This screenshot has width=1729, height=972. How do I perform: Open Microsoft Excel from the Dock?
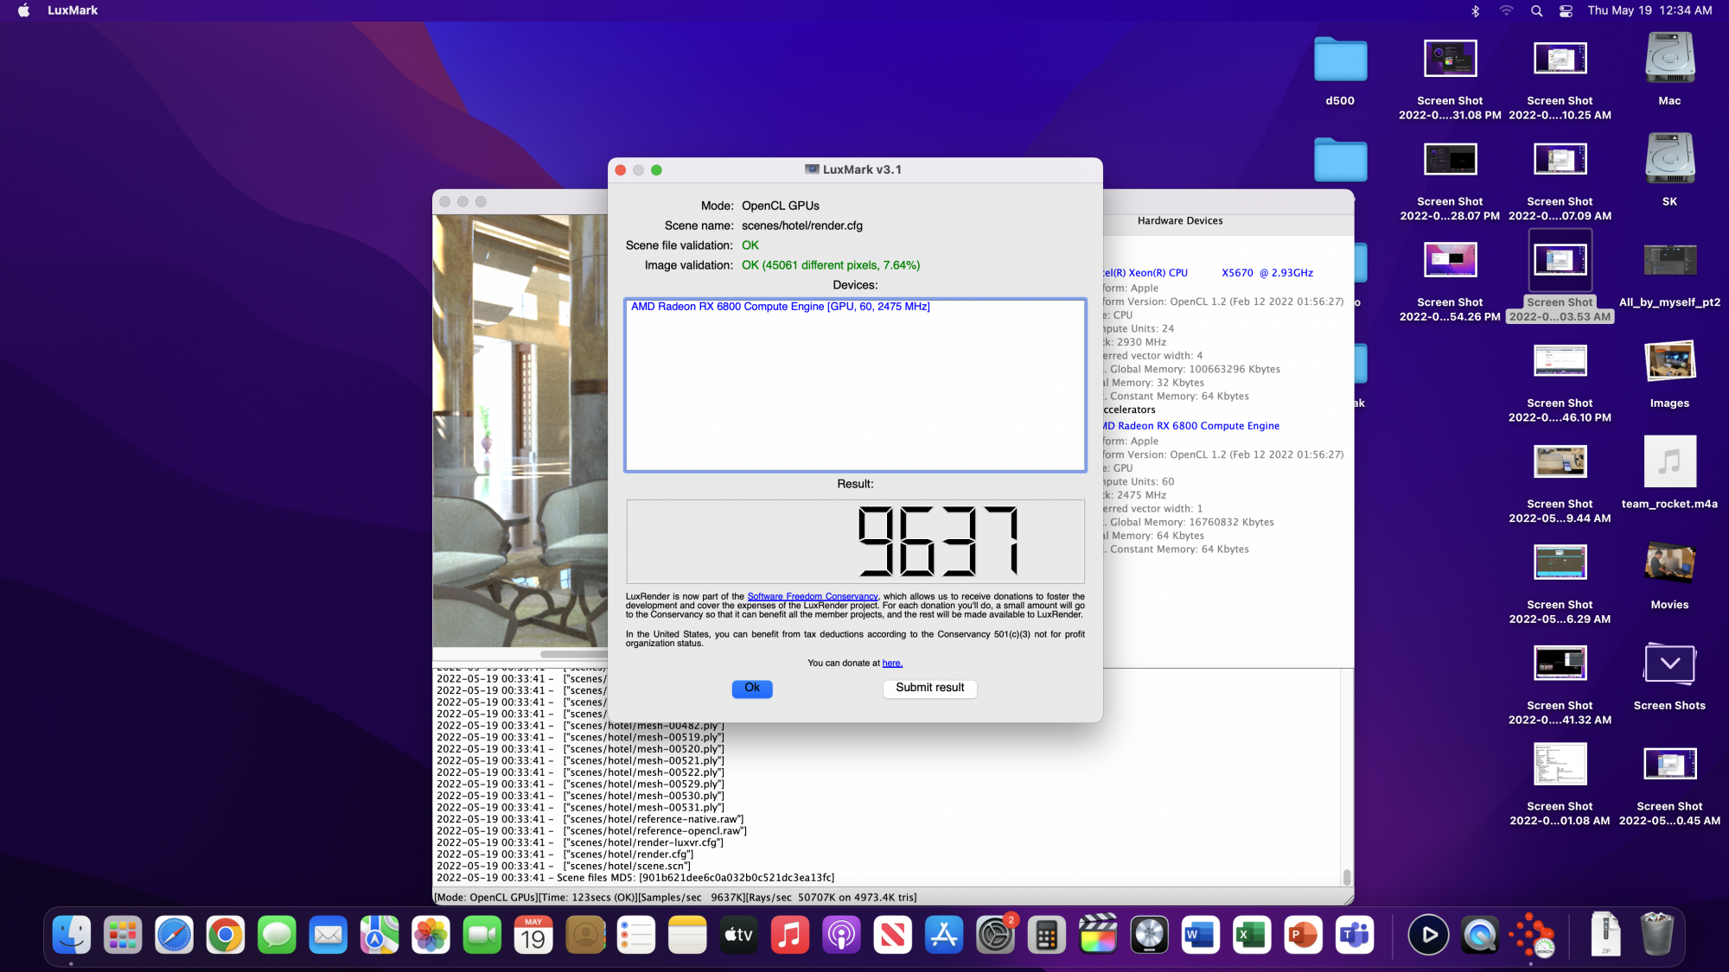click(1251, 936)
